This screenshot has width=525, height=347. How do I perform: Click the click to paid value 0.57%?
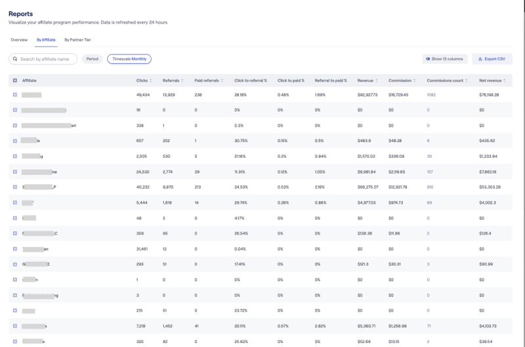[x=283, y=326]
